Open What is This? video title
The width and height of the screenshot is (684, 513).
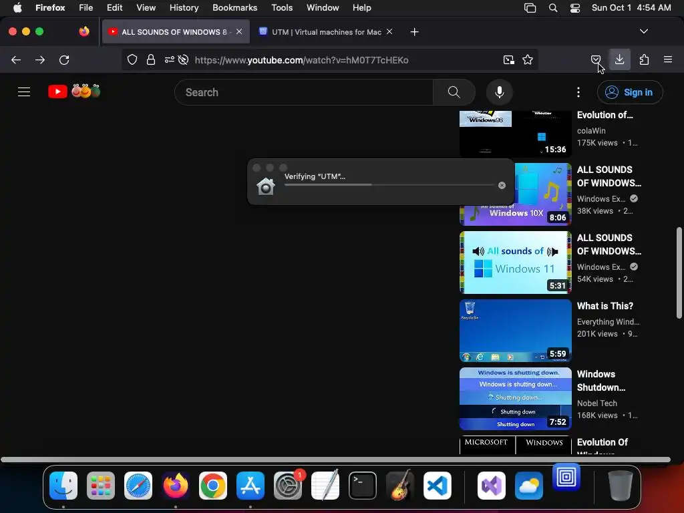pos(605,306)
